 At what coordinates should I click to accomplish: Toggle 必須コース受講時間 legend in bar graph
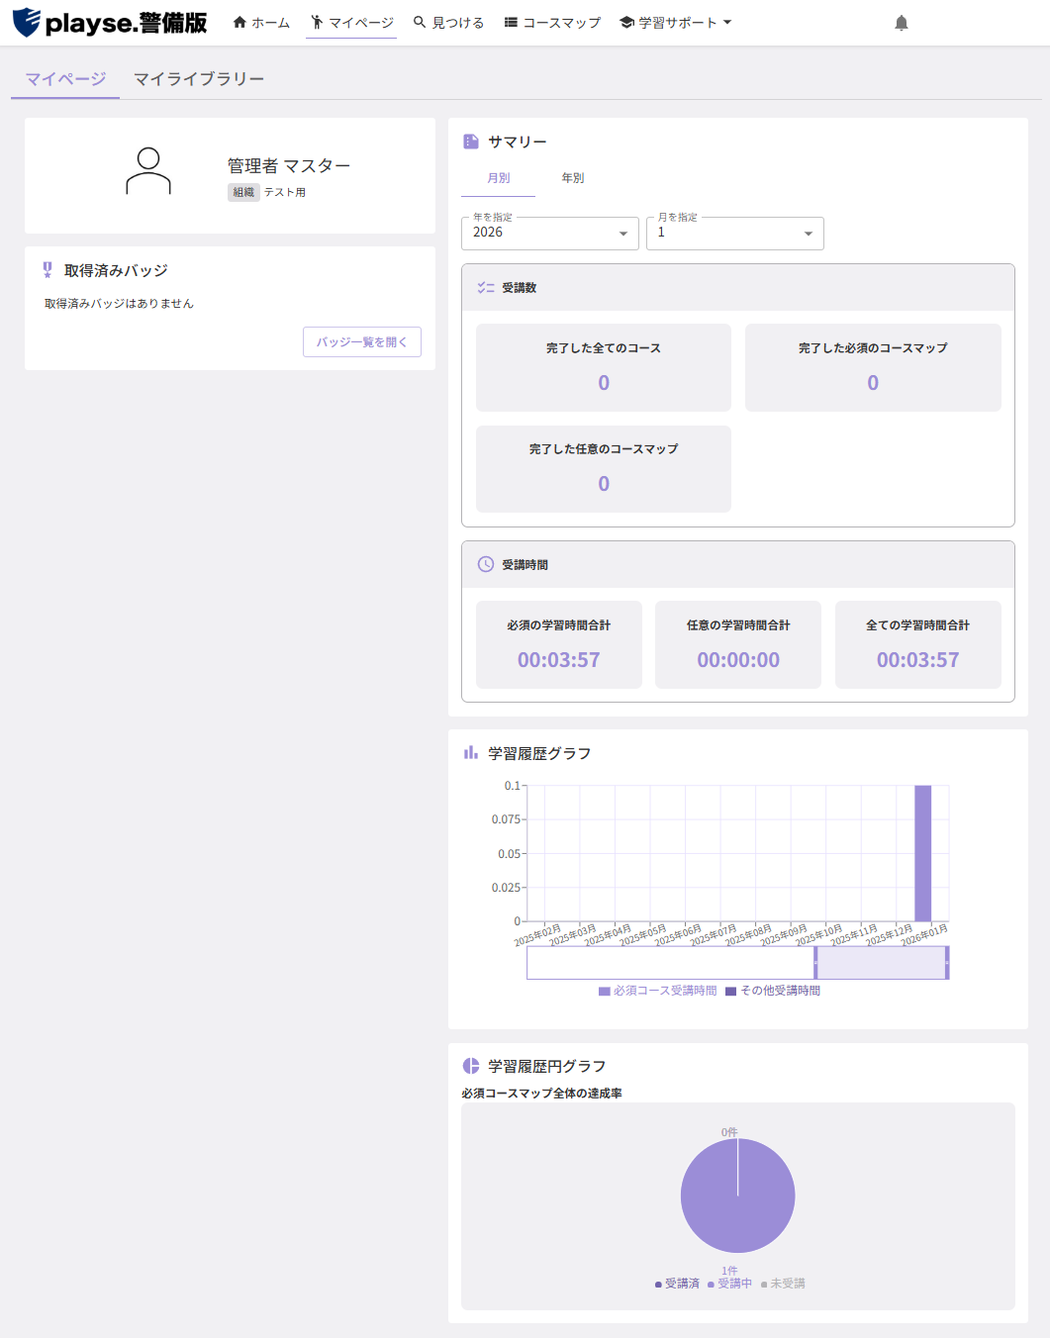point(657,991)
